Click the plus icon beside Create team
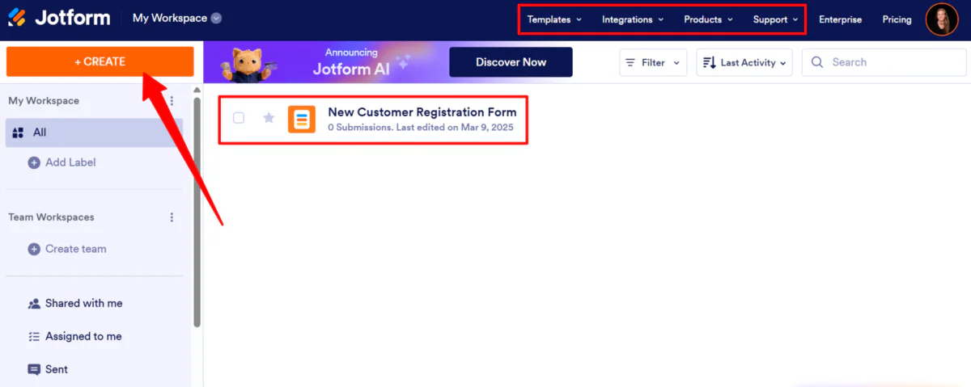Screen dimensions: 971x387 [34, 249]
